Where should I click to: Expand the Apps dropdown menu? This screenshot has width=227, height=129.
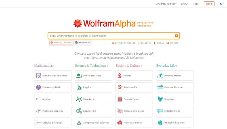point(185,4)
